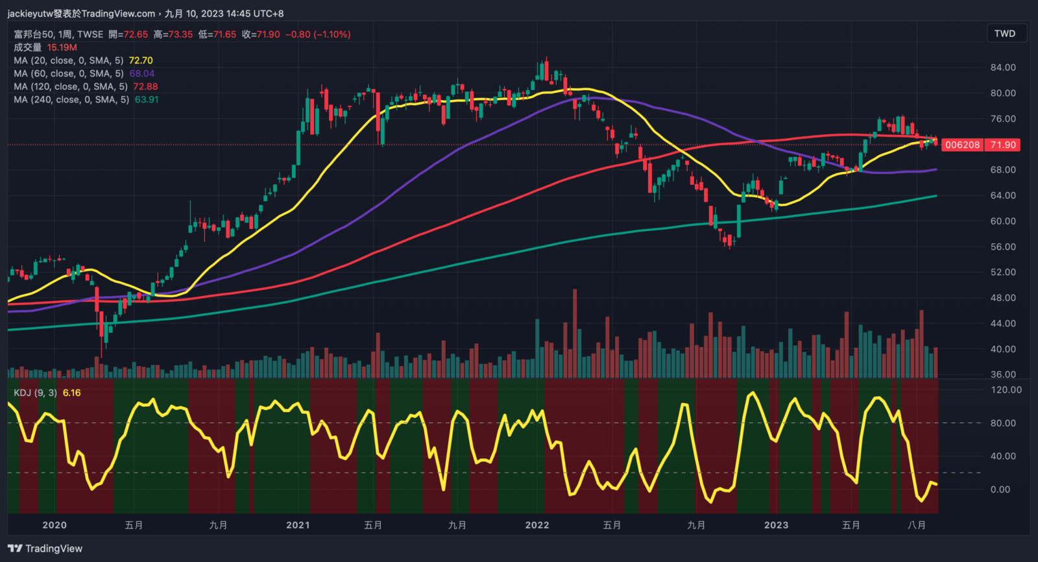Select the MA 240 indicator legend

click(x=71, y=99)
